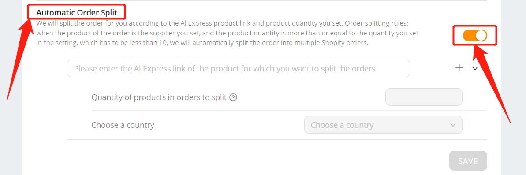
Task: Click the red box outlining the heading
Action: [76, 12]
